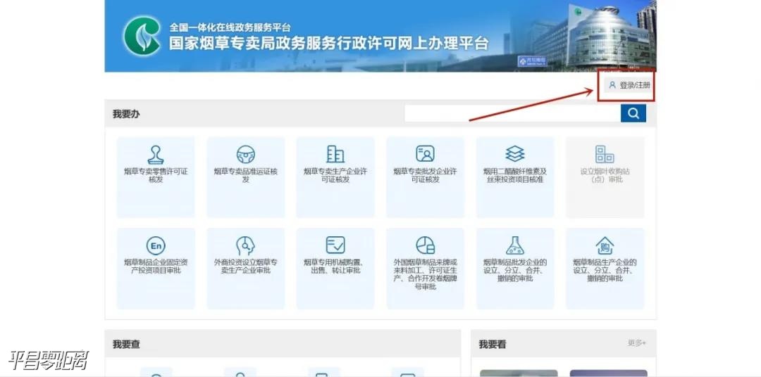
Task: Open 烟草制品批发企业的设立、分立审批
Action: [x=515, y=269]
